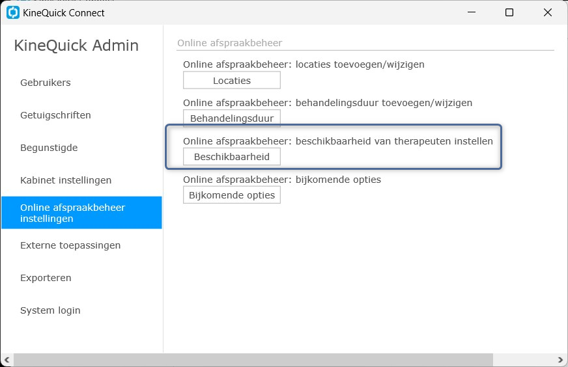Screen dimensions: 568x367
Task: Close the KineQuick Connect window
Action: 548,12
